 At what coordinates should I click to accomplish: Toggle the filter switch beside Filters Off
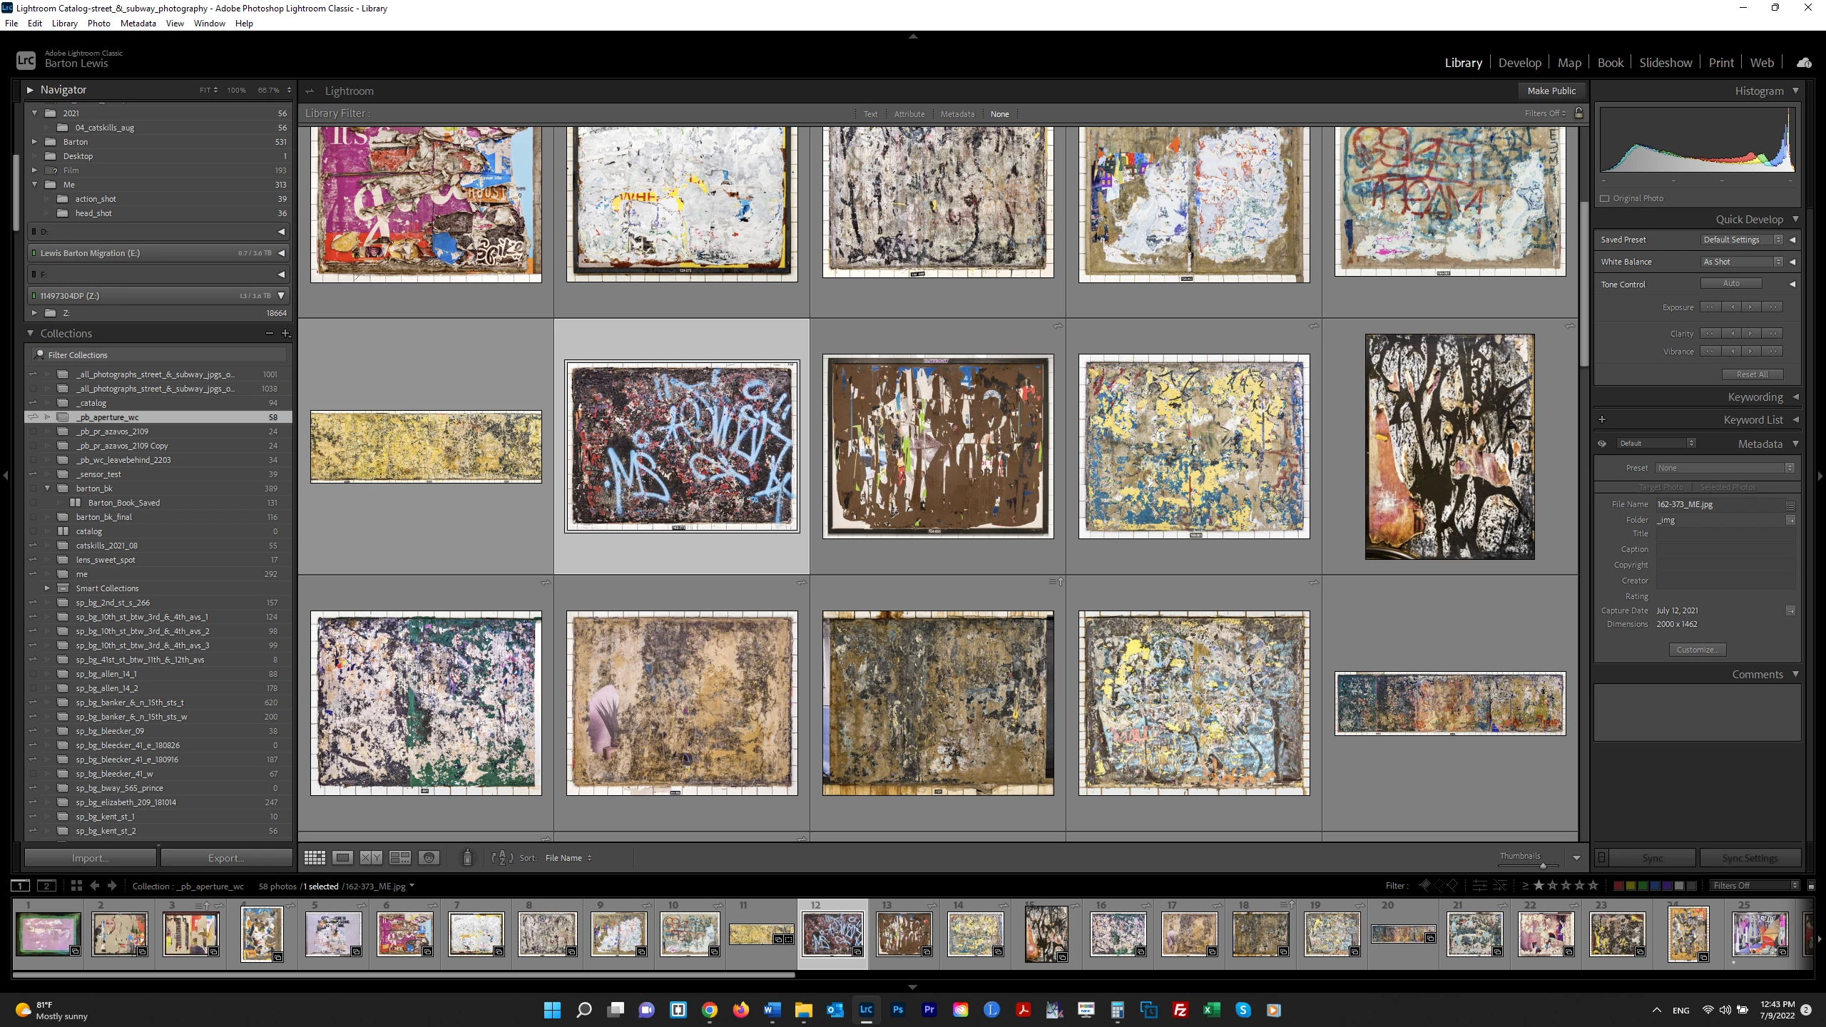pos(1811,886)
